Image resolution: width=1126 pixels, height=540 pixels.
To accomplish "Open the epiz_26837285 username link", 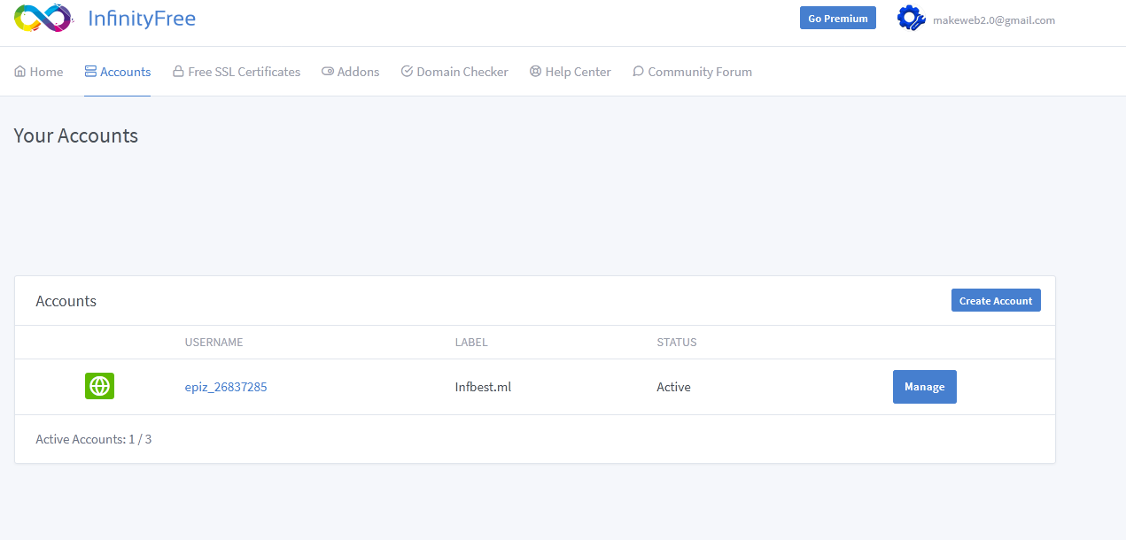I will tap(226, 387).
